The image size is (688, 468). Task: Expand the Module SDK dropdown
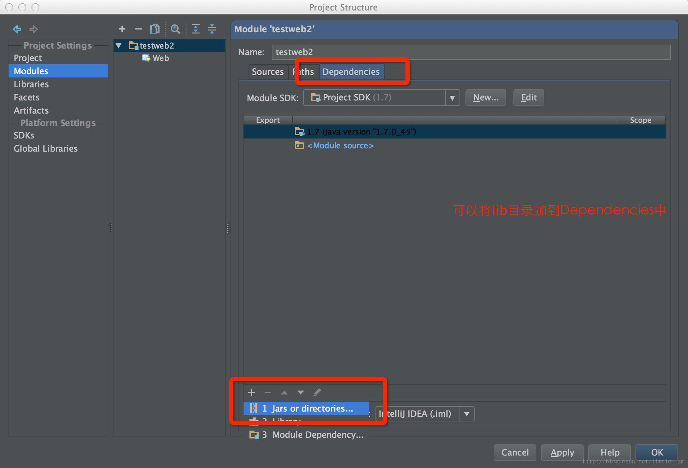click(451, 98)
